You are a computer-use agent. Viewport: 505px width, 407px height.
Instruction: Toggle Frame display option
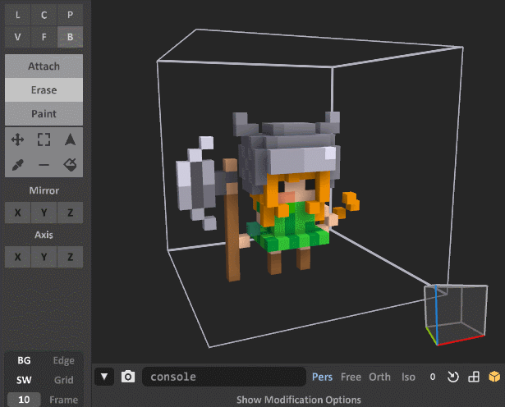pyautogui.click(x=64, y=400)
